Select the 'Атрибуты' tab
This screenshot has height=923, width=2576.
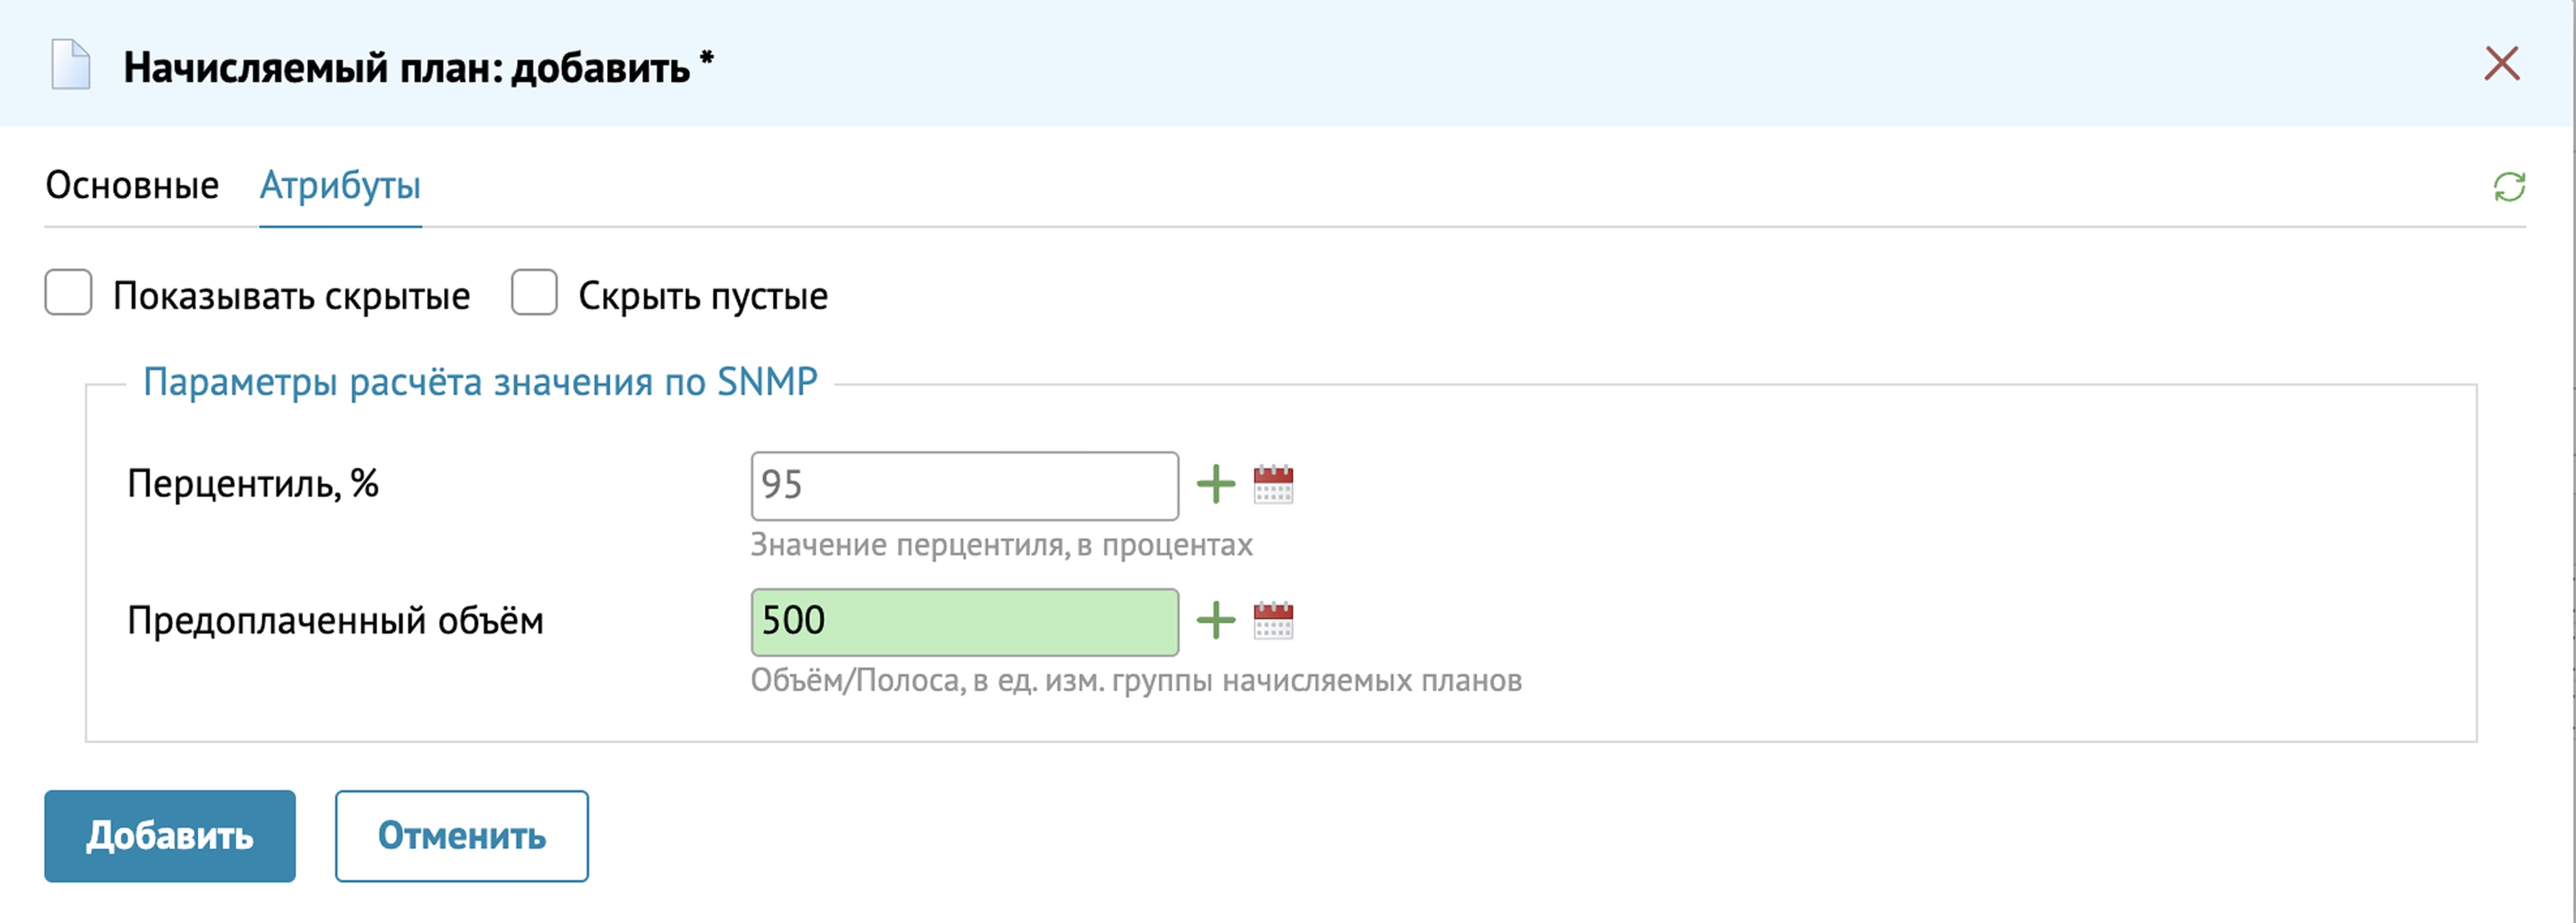[x=340, y=186]
